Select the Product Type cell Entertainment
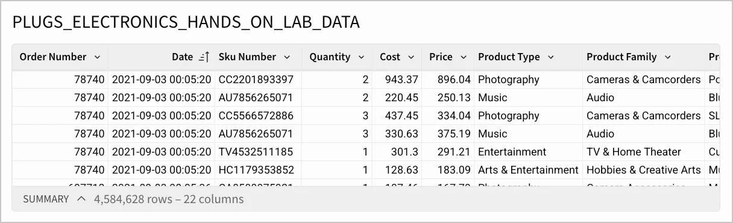The width and height of the screenshot is (733, 223). coord(528,152)
